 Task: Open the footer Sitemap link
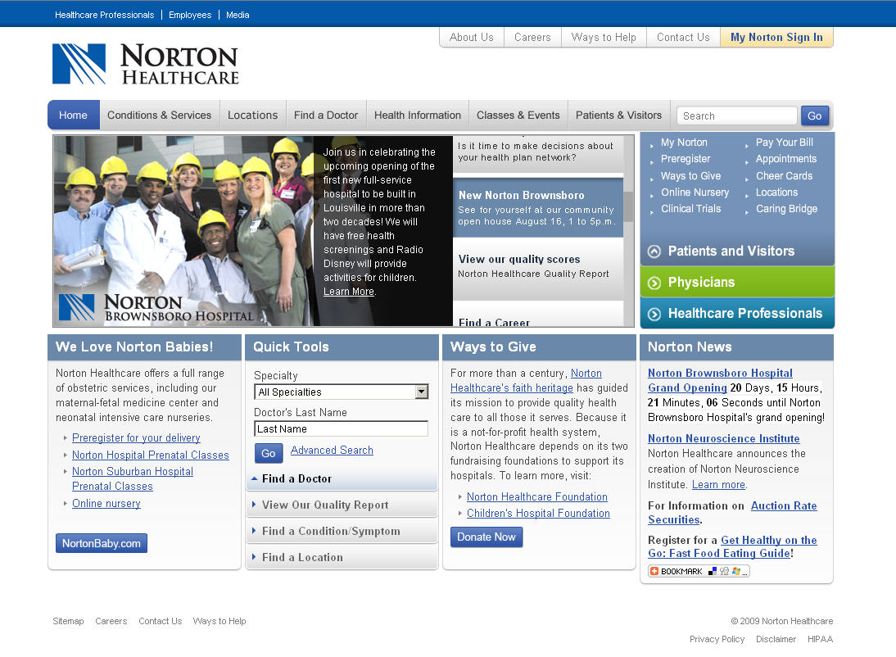coord(68,621)
